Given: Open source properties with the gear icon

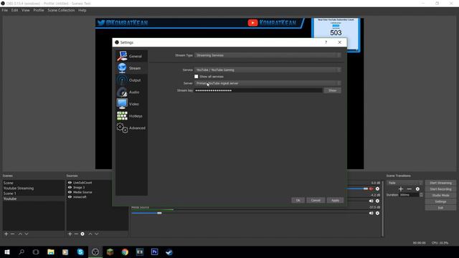Looking at the screenshot, I should click(x=82, y=234).
